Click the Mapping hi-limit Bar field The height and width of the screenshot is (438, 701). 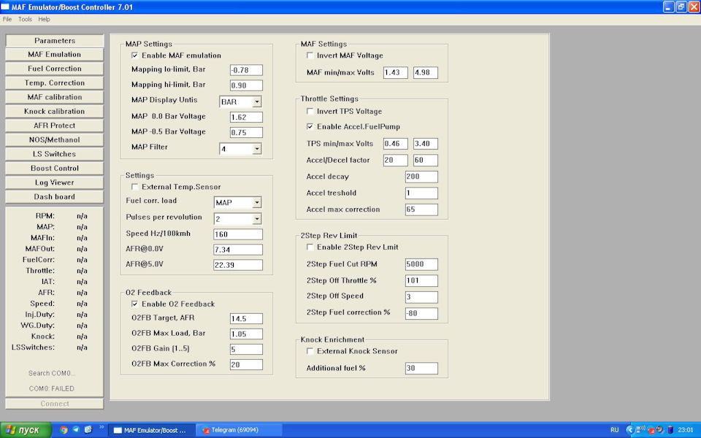click(x=246, y=85)
